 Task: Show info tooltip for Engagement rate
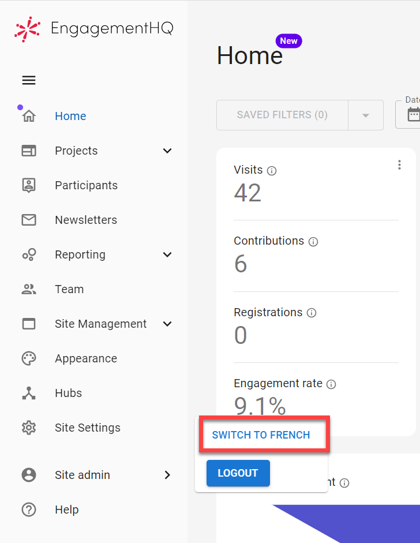331,384
